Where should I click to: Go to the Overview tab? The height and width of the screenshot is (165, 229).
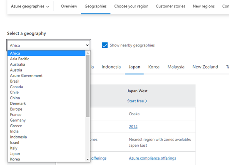(x=69, y=6)
